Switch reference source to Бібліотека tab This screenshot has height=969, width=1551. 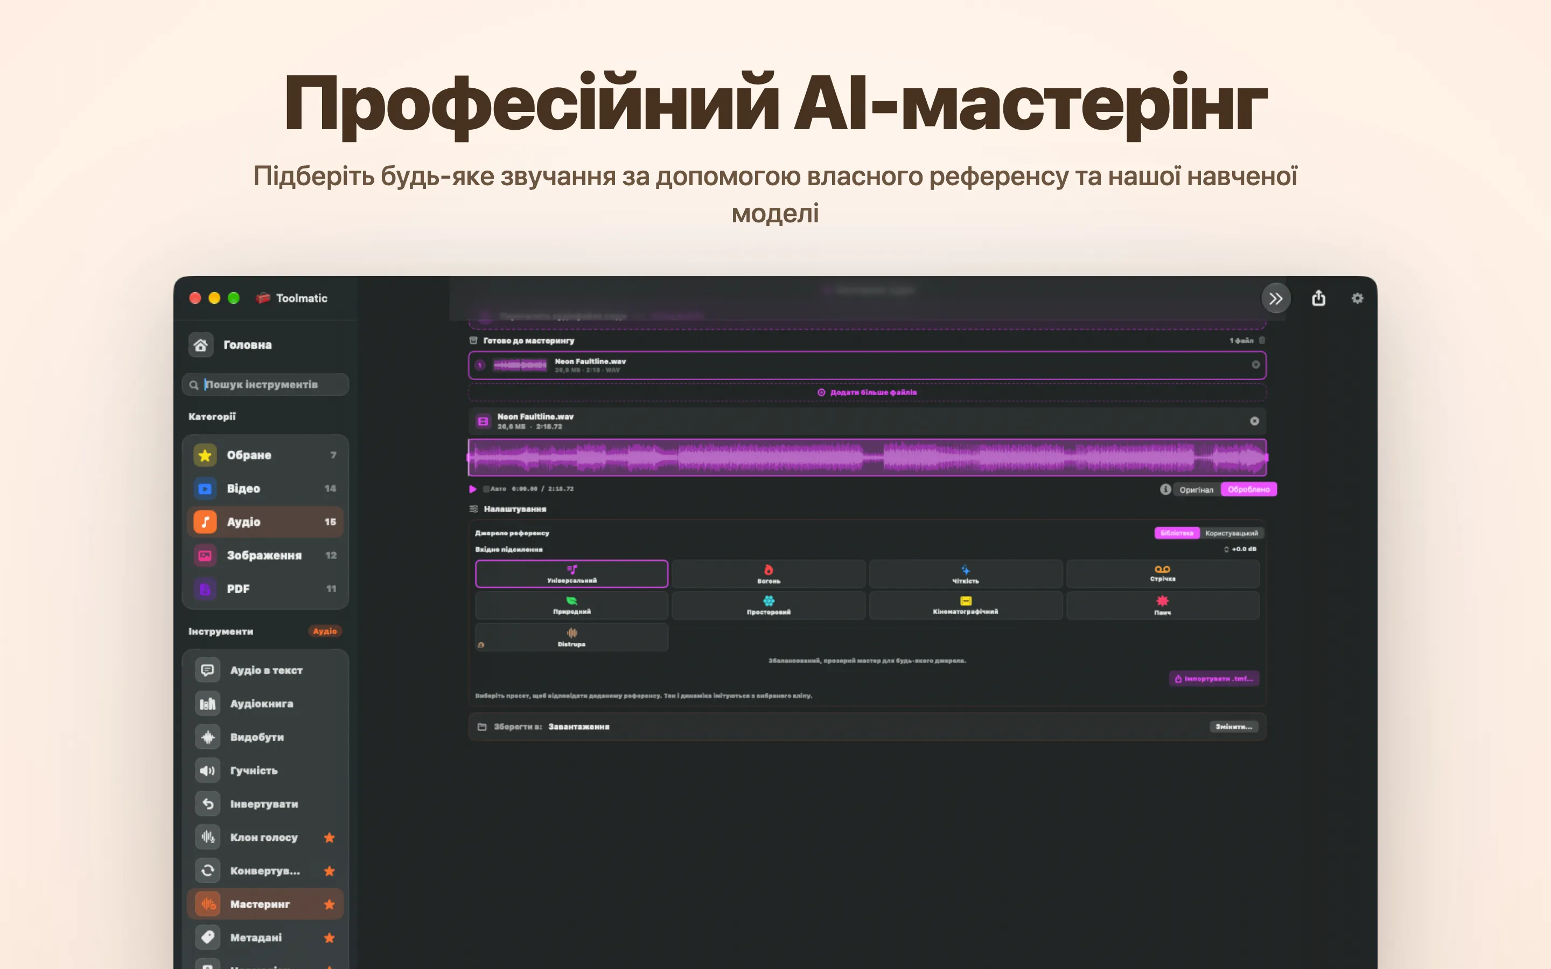1177,533
